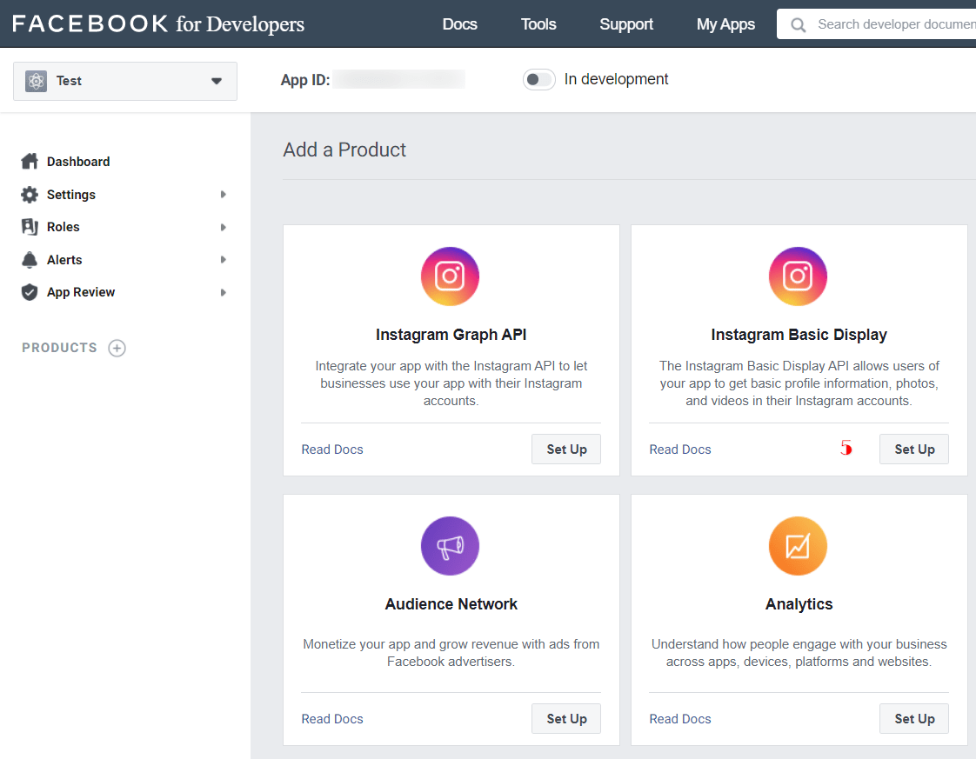Open the Docs menu
This screenshot has height=759, width=976.
[460, 24]
